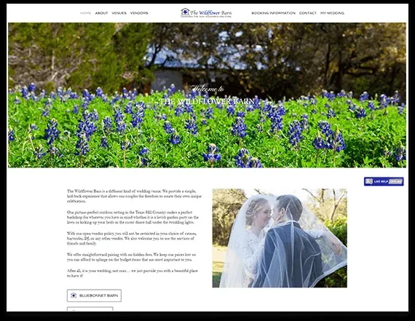This screenshot has height=321, width=415.
Task: Click paragraph starting 'After all, it is your wedding'
Action: click(x=133, y=274)
